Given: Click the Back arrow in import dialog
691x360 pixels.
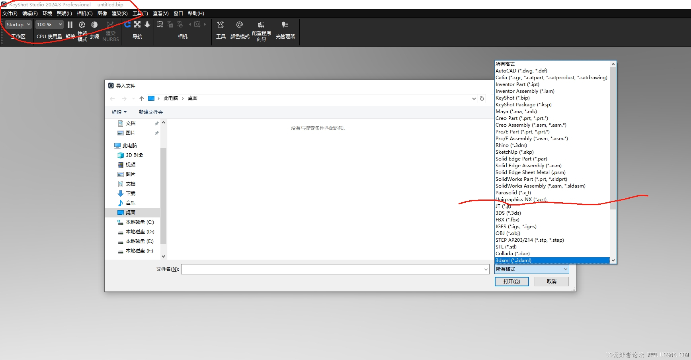Looking at the screenshot, I should tap(112, 99).
